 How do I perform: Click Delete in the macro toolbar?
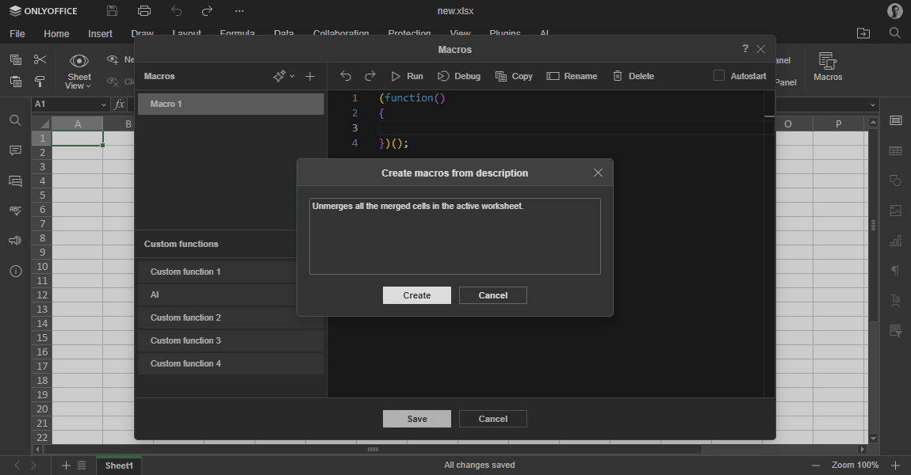(633, 76)
